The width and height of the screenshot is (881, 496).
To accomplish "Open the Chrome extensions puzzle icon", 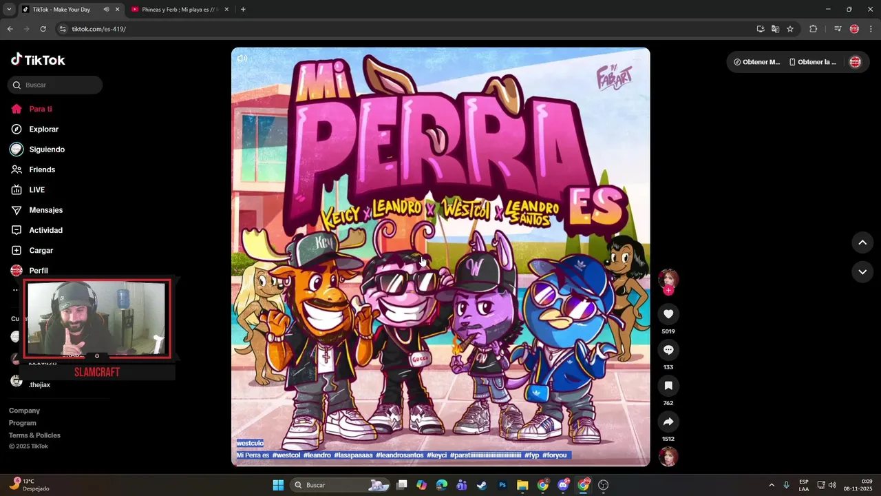I will [x=813, y=29].
